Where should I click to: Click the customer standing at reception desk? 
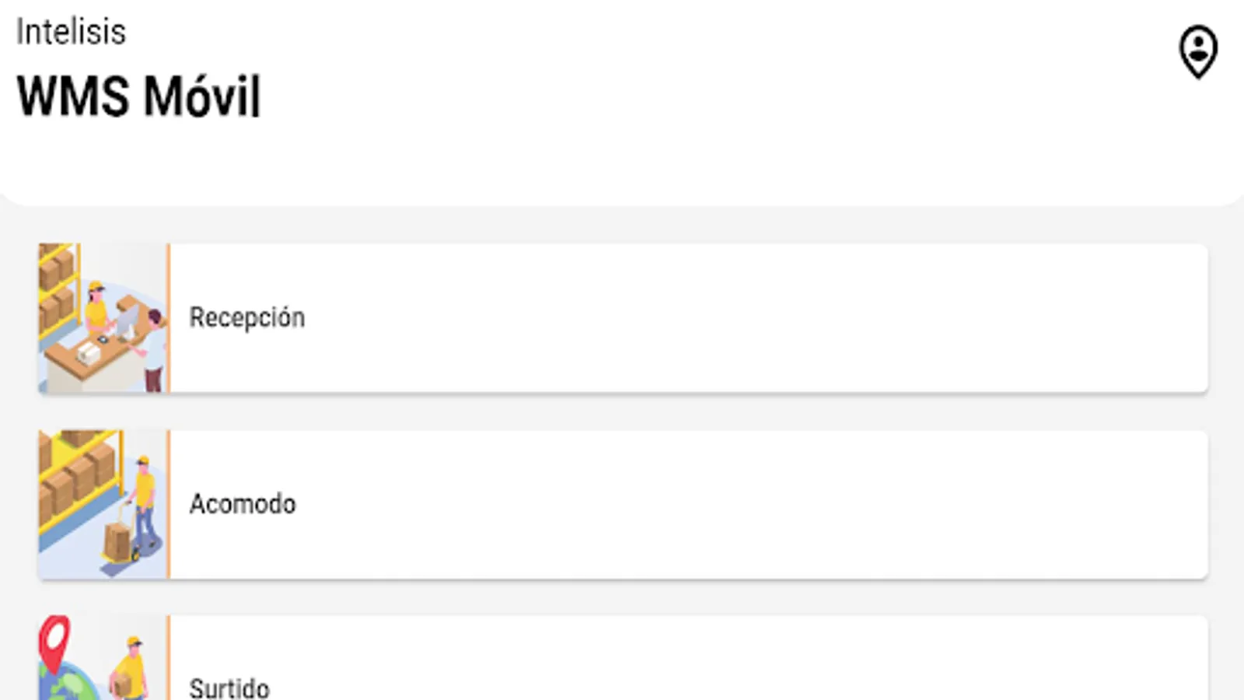(x=155, y=346)
